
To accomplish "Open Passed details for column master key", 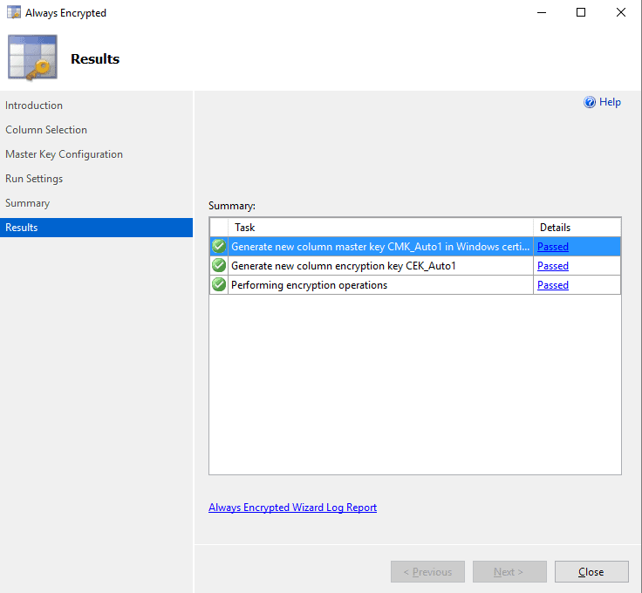I will click(552, 247).
